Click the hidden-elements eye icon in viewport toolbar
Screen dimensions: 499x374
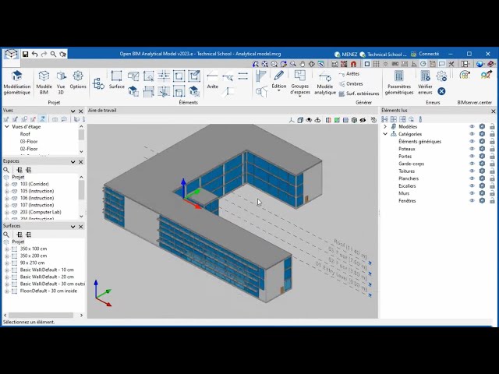[363, 120]
